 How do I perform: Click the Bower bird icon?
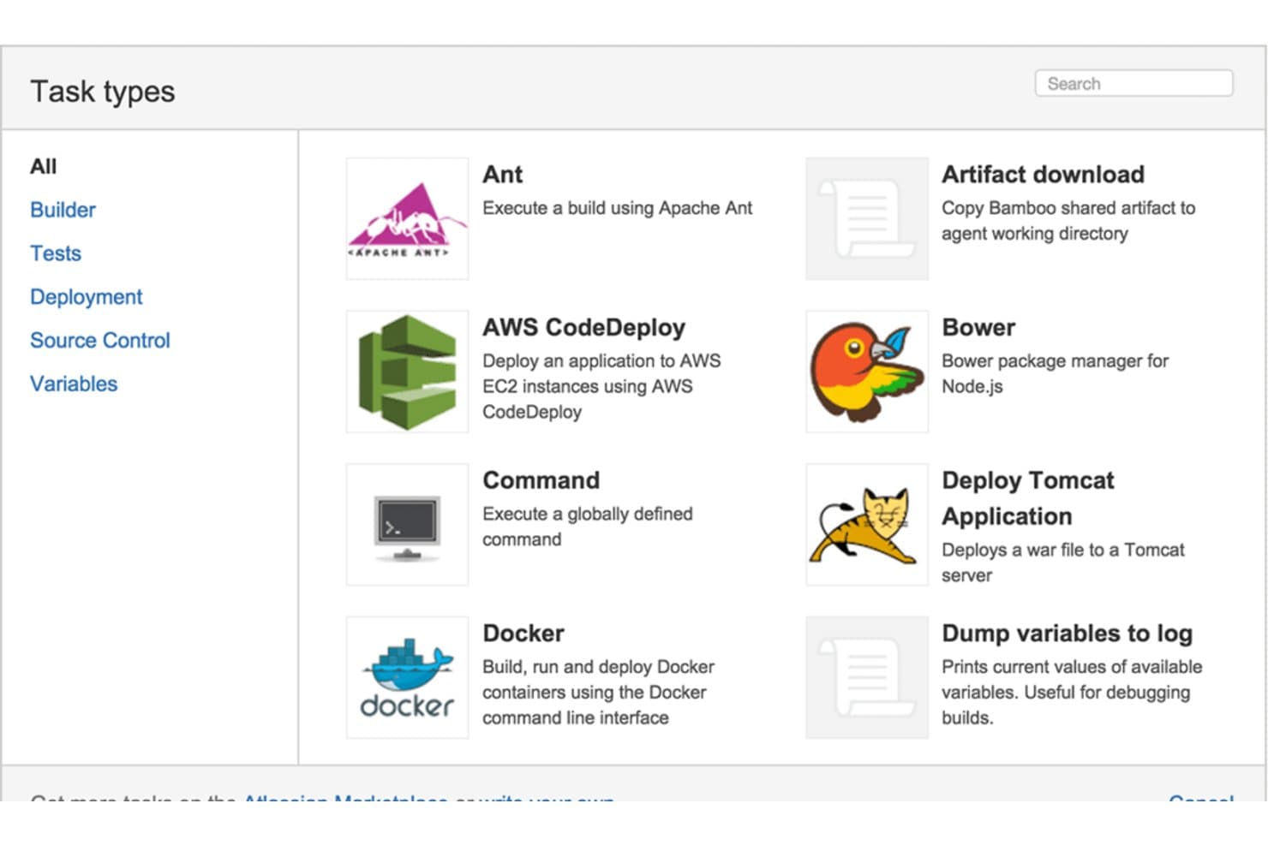[867, 372]
